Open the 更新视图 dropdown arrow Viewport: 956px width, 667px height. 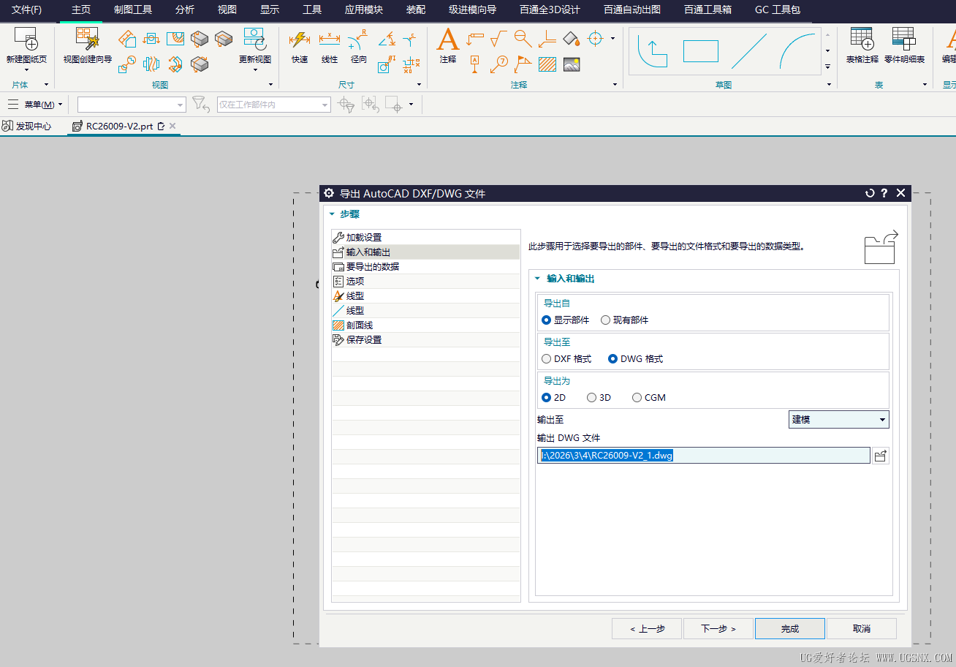pyautogui.click(x=255, y=70)
